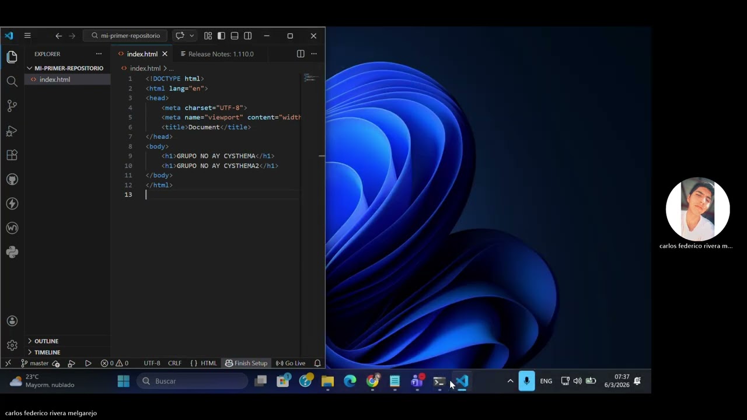The width and height of the screenshot is (747, 420).
Task: Click the play triangle in status bar
Action: tap(88, 363)
